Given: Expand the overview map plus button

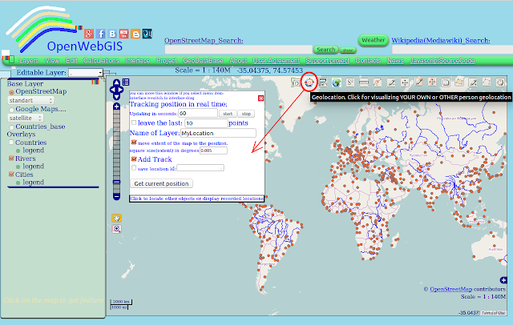Looking at the screenshot, I should (503, 280).
